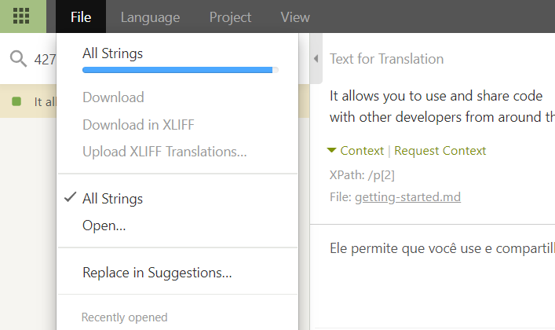Click the search magnifier icon
This screenshot has height=330, width=555.
tap(18, 58)
